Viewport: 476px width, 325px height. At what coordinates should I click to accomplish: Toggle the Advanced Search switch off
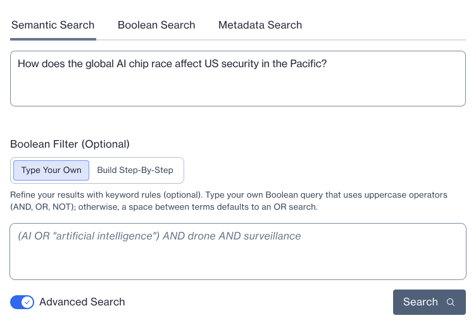[x=22, y=302]
